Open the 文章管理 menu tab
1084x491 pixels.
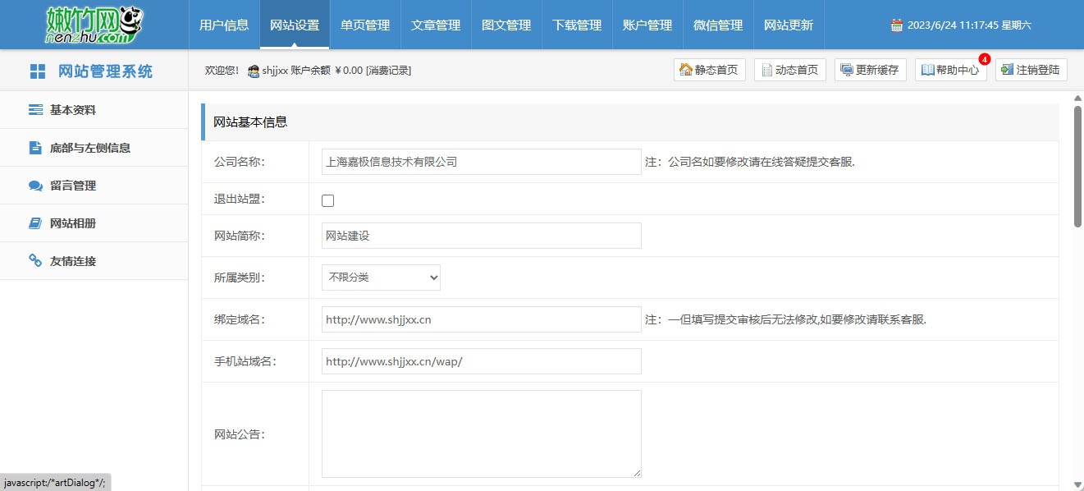(436, 25)
